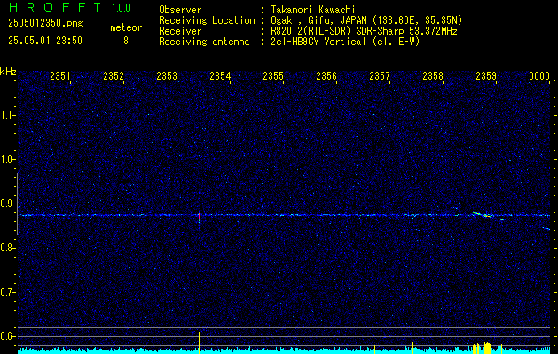Select the version number 1.0.0
558x354 pixels.
121,7
